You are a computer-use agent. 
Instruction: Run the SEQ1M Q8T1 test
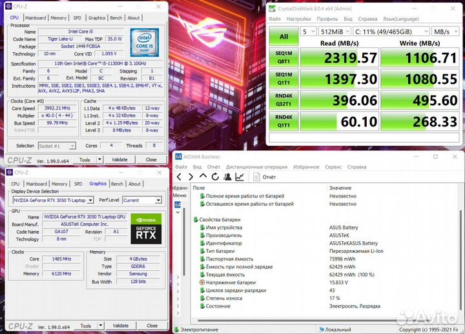(284, 57)
